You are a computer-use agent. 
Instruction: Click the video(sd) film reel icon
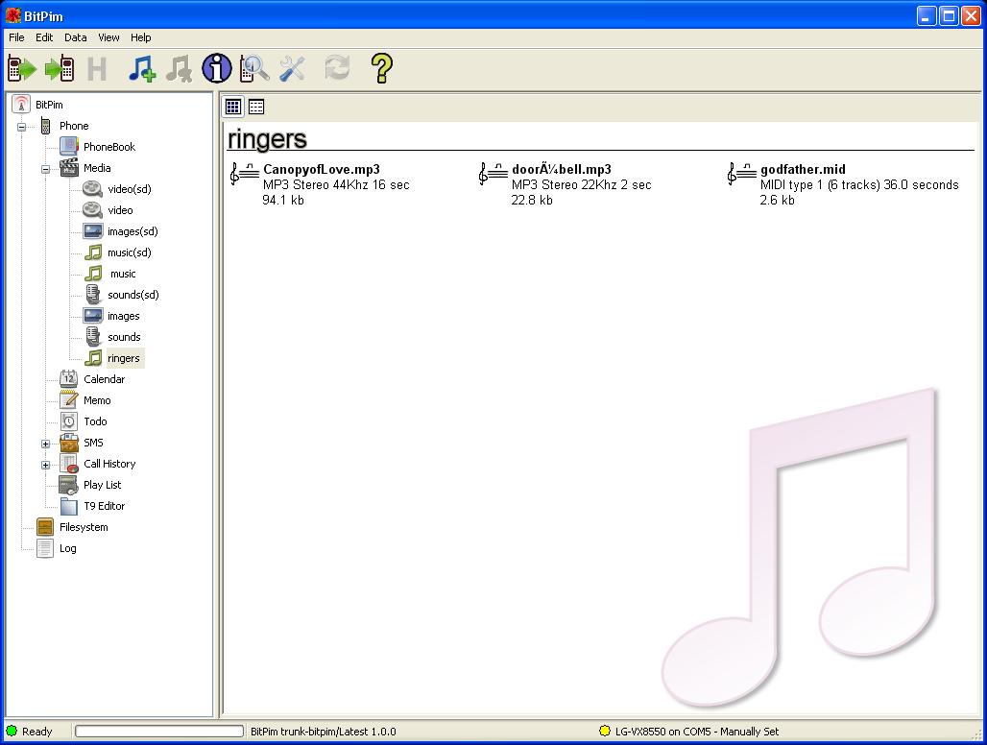click(92, 189)
